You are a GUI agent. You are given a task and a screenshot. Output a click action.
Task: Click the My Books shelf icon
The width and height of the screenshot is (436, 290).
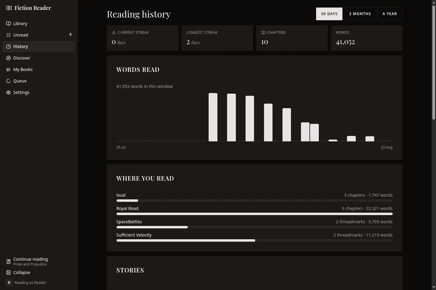click(8, 69)
